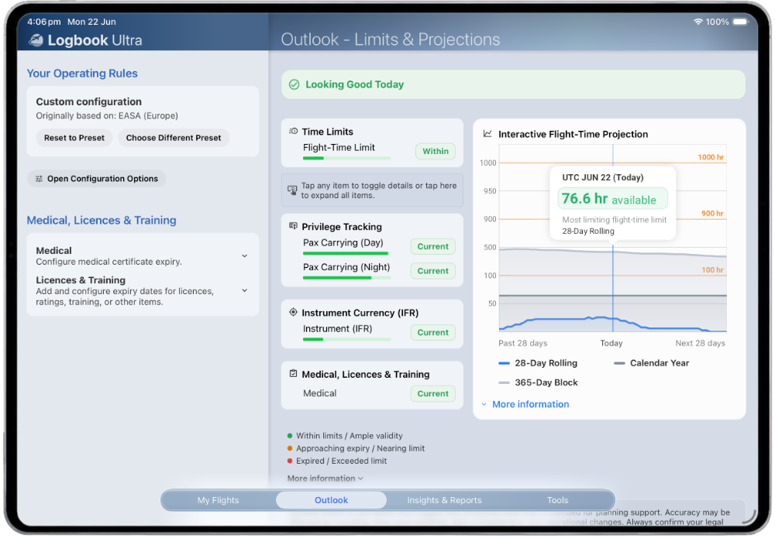Click the chart icon beside Interactive Flight-Time Projection
Screen dimensions: 775x538
tap(487, 134)
